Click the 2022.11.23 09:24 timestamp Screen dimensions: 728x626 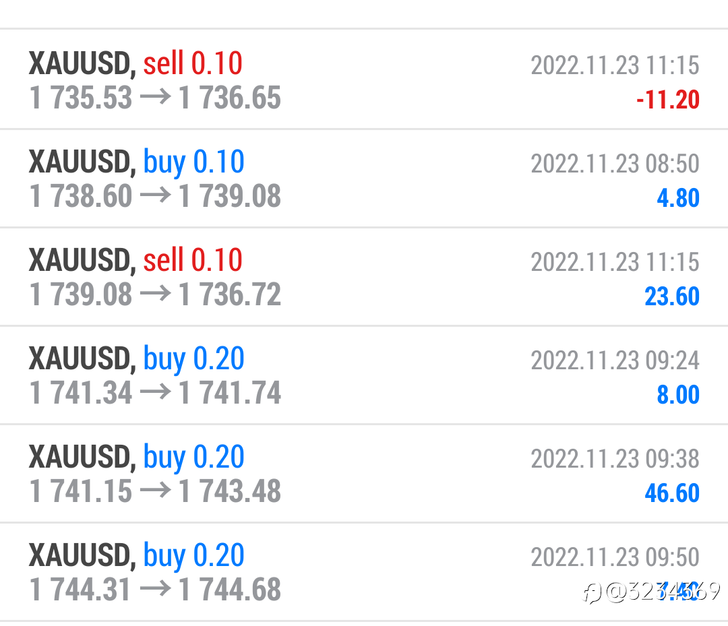[x=615, y=360]
